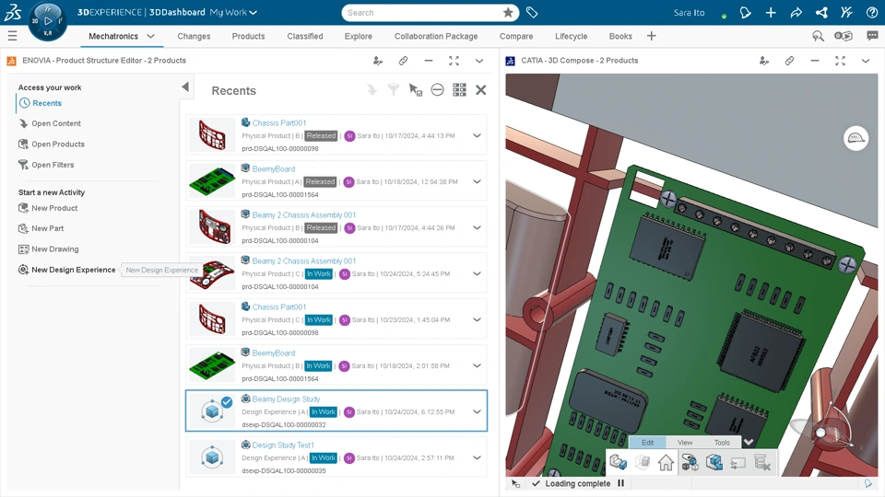Open the Mechatronics tab dropdown arrow
Screen dimensions: 885x497
coord(150,36)
